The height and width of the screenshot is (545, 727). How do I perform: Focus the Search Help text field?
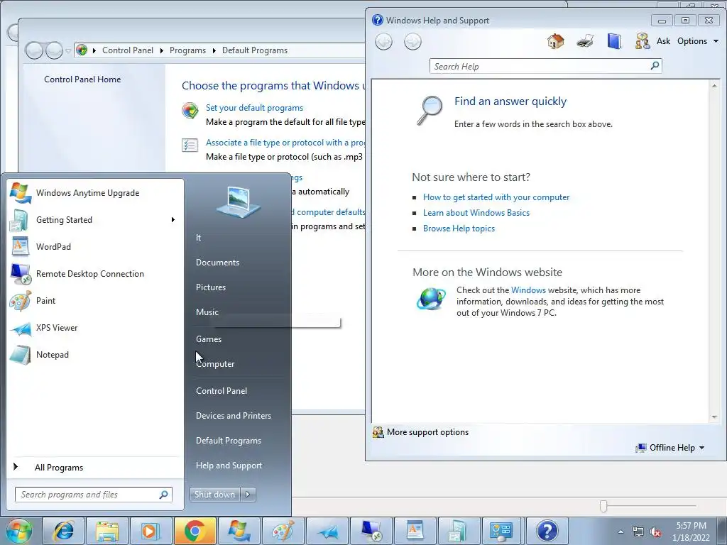click(540, 66)
